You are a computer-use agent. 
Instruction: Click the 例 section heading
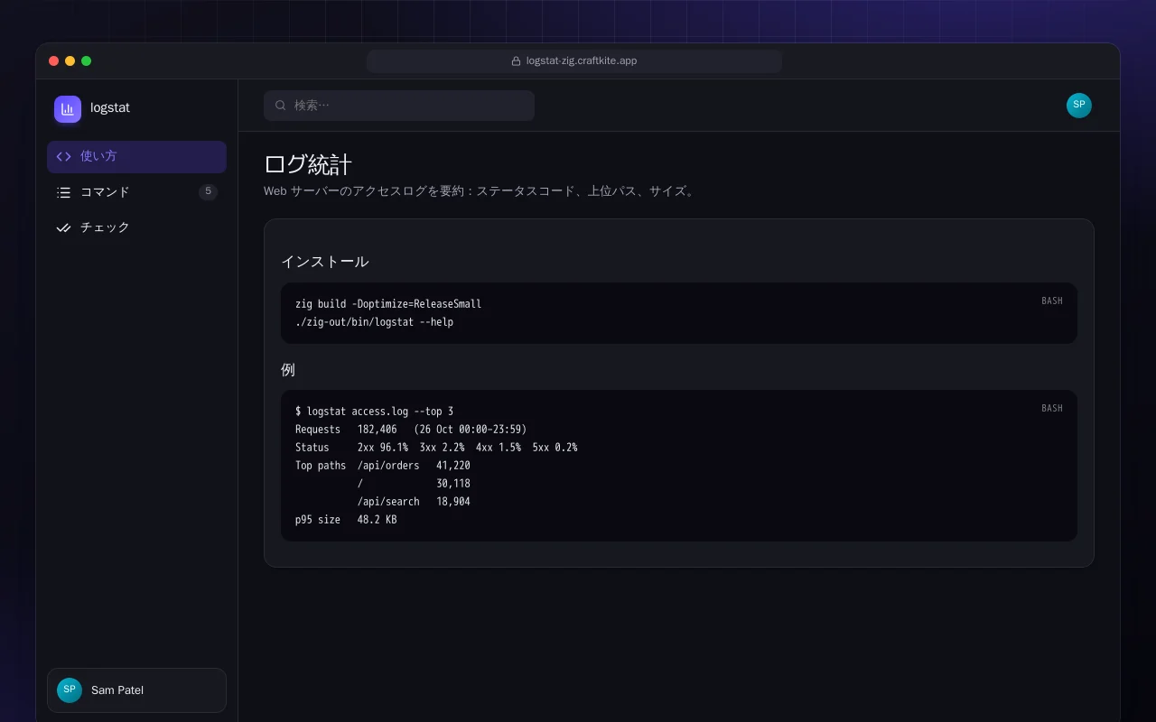coord(288,369)
